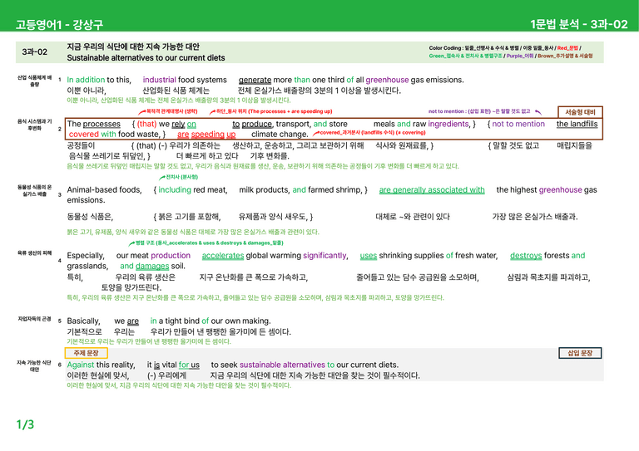639x451 pixels.
Task: Click Korean phrase "더 빠르게 하고 있다"
Action: coord(207,156)
